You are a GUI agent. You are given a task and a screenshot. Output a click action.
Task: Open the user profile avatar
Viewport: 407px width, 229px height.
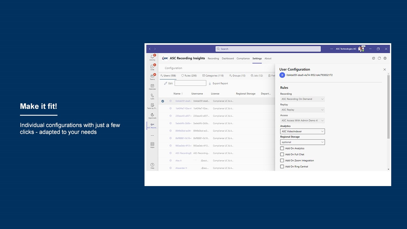pos(361,49)
